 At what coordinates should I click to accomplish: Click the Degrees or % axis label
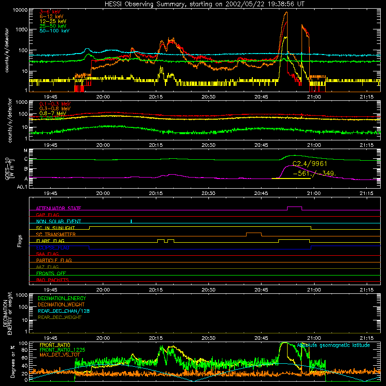coord(13,361)
